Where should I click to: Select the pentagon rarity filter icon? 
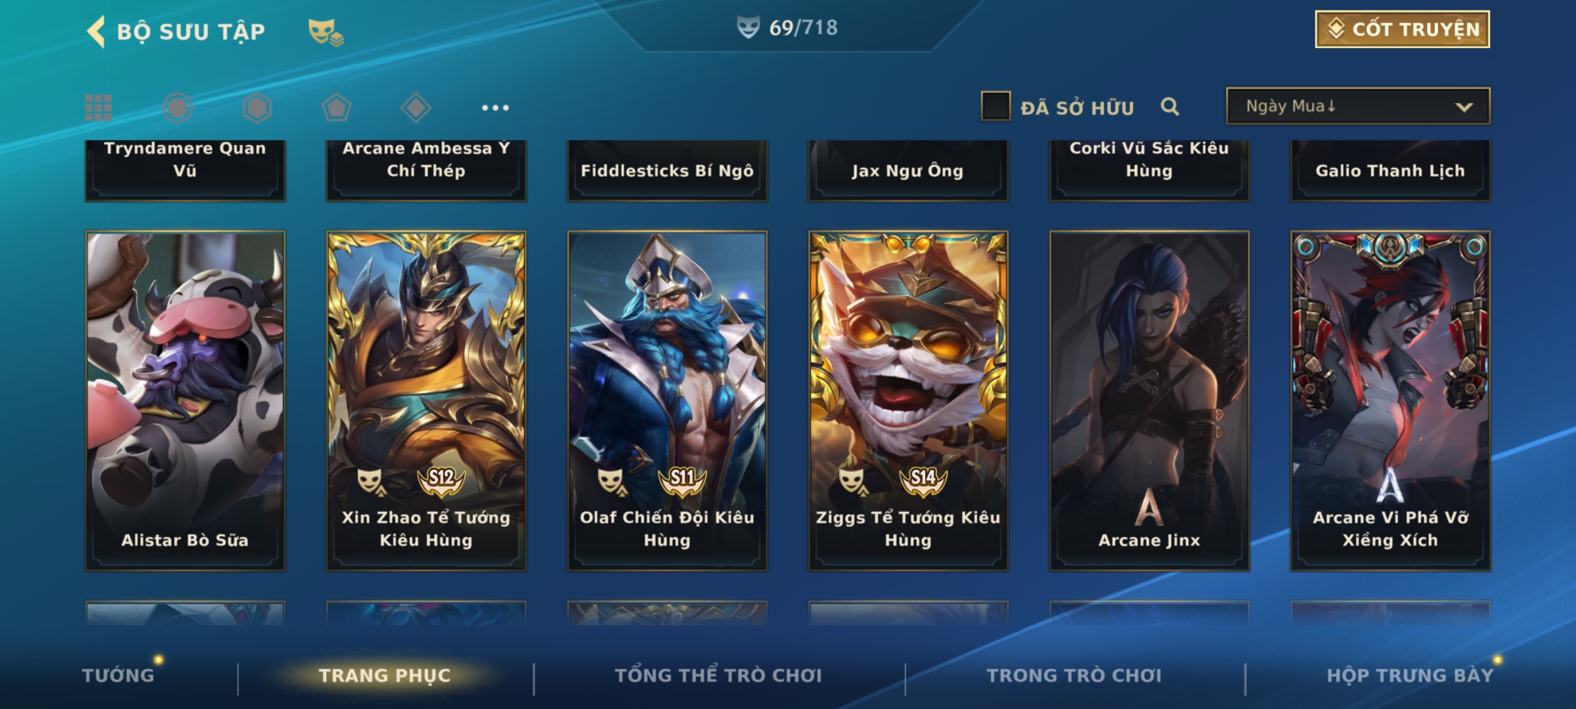336,108
